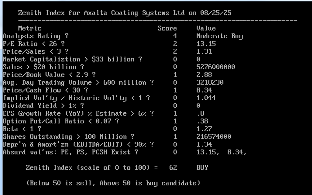Click the Price/Sales value '1.31'
This screenshot has height=195, width=312.
click(x=204, y=51)
